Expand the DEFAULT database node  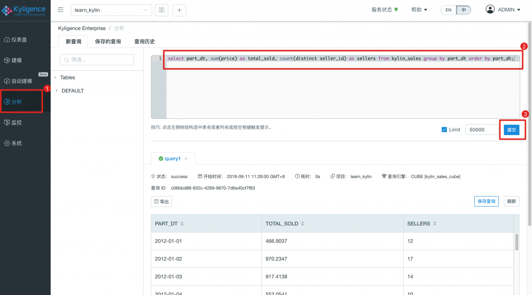(57, 90)
